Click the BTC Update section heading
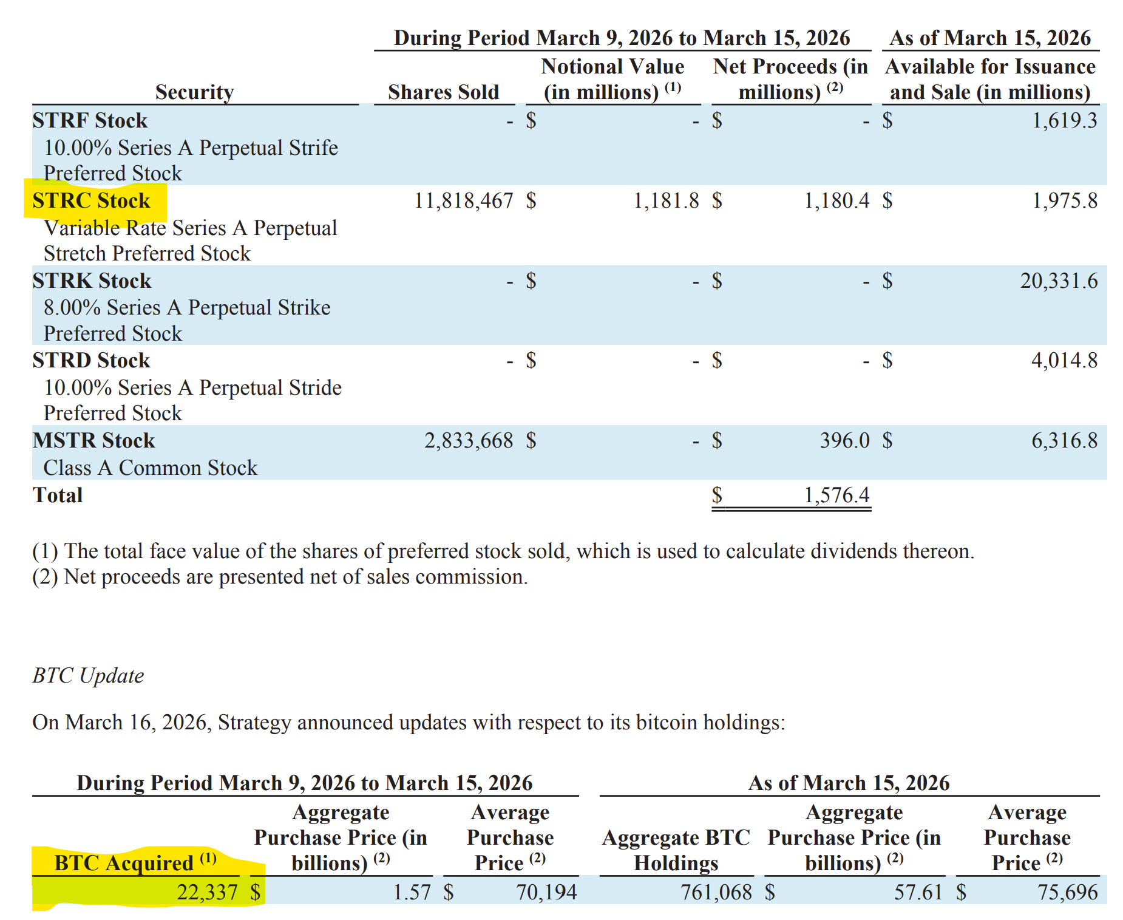The height and width of the screenshot is (920, 1123). click(x=88, y=675)
